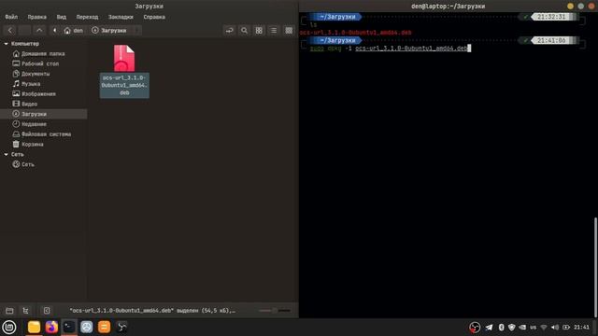Click the Загрузки breadcrumb button
Viewport: 598px width, 336px height.
coord(109,31)
